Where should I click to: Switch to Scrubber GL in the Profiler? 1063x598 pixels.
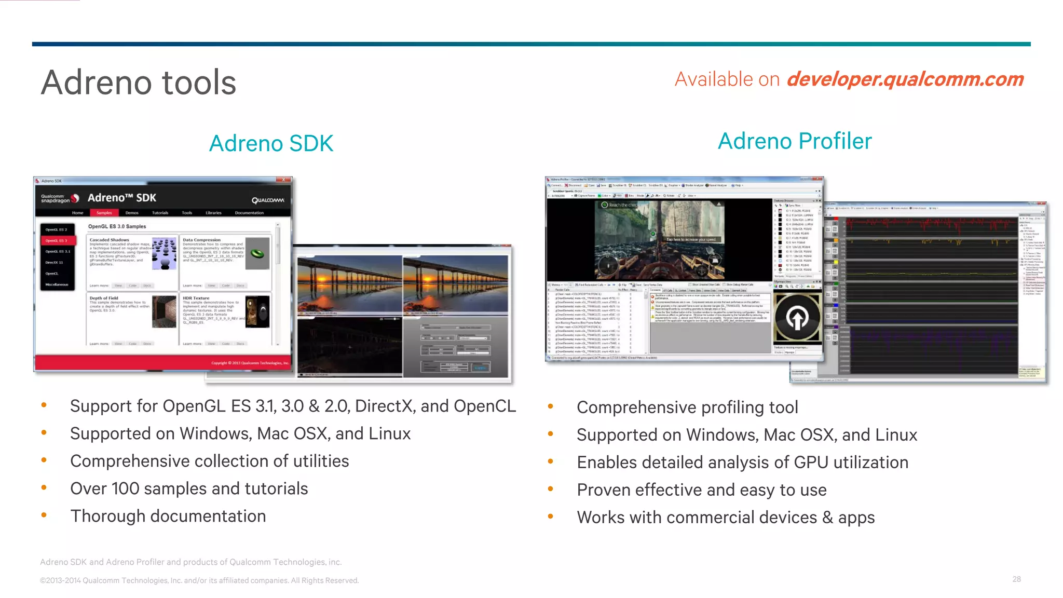[x=618, y=185]
